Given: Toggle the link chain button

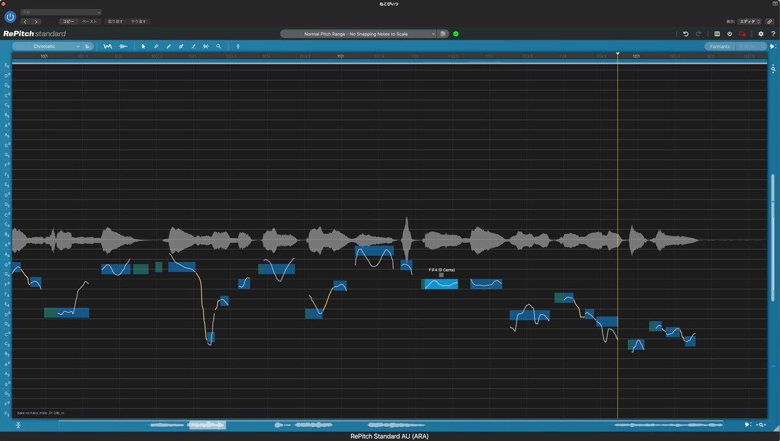Looking at the screenshot, I should 770,22.
